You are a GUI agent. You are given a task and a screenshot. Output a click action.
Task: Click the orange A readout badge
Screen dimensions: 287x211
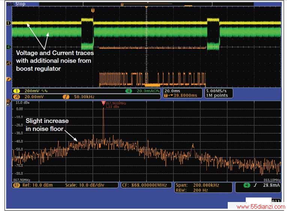[x=17, y=97]
